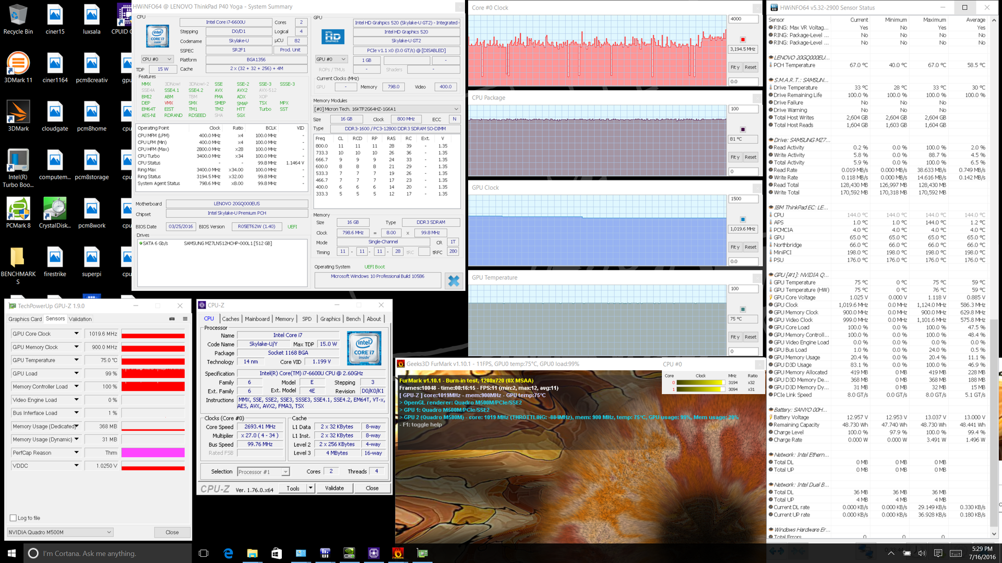Open the VDDC sensor dropdown in GPU-Z

pos(76,466)
